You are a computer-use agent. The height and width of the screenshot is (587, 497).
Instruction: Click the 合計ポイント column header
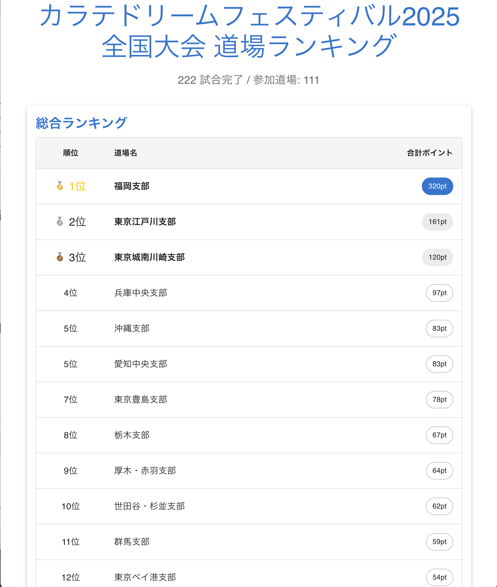click(x=430, y=153)
